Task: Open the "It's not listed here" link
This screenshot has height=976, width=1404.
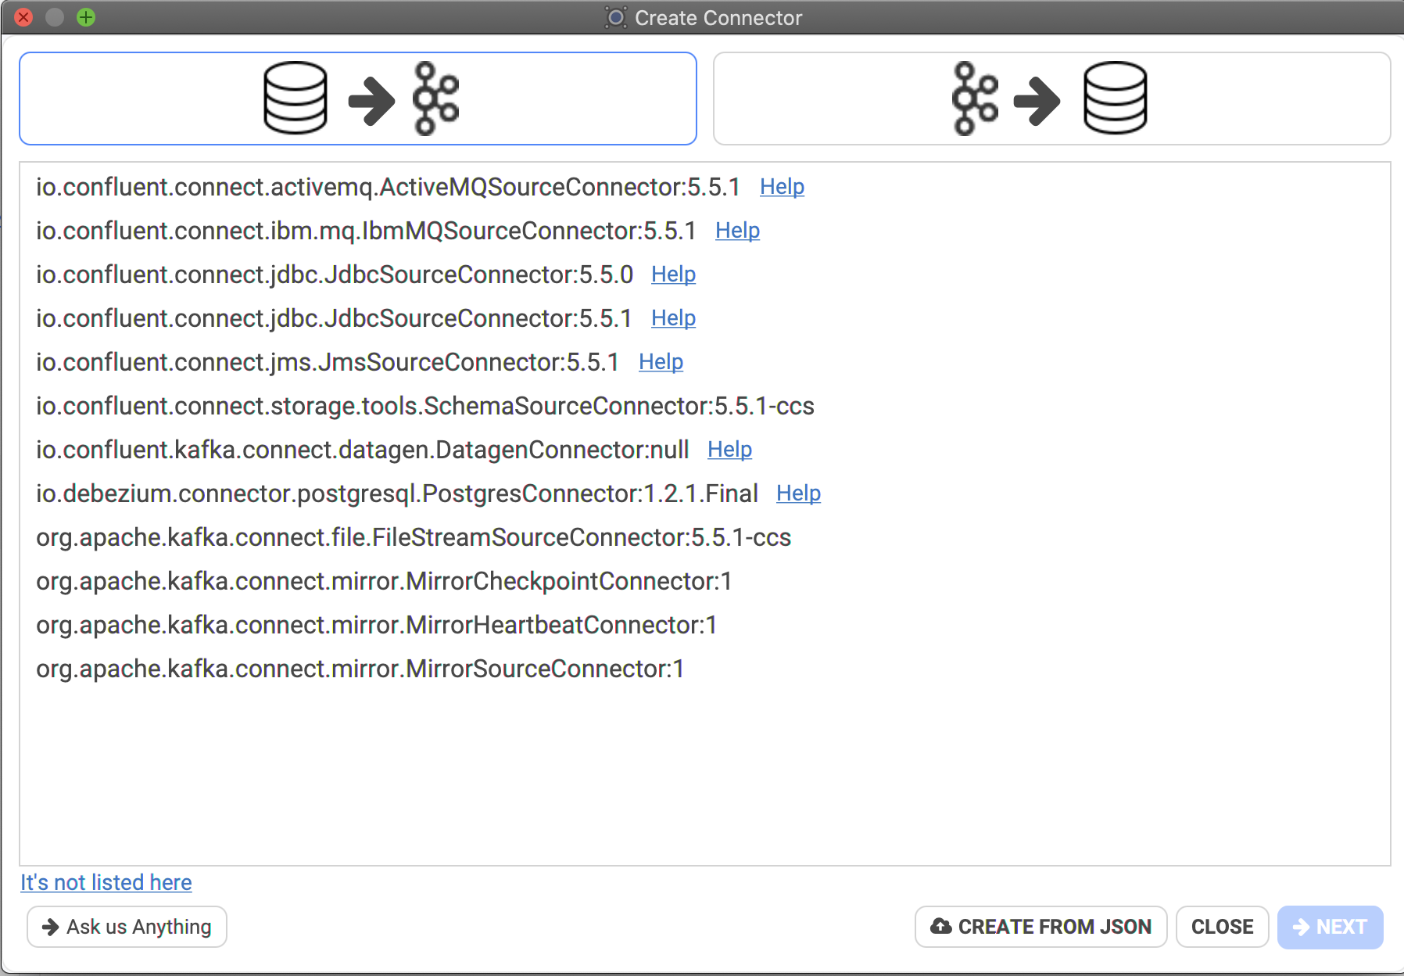Action: [x=106, y=882]
